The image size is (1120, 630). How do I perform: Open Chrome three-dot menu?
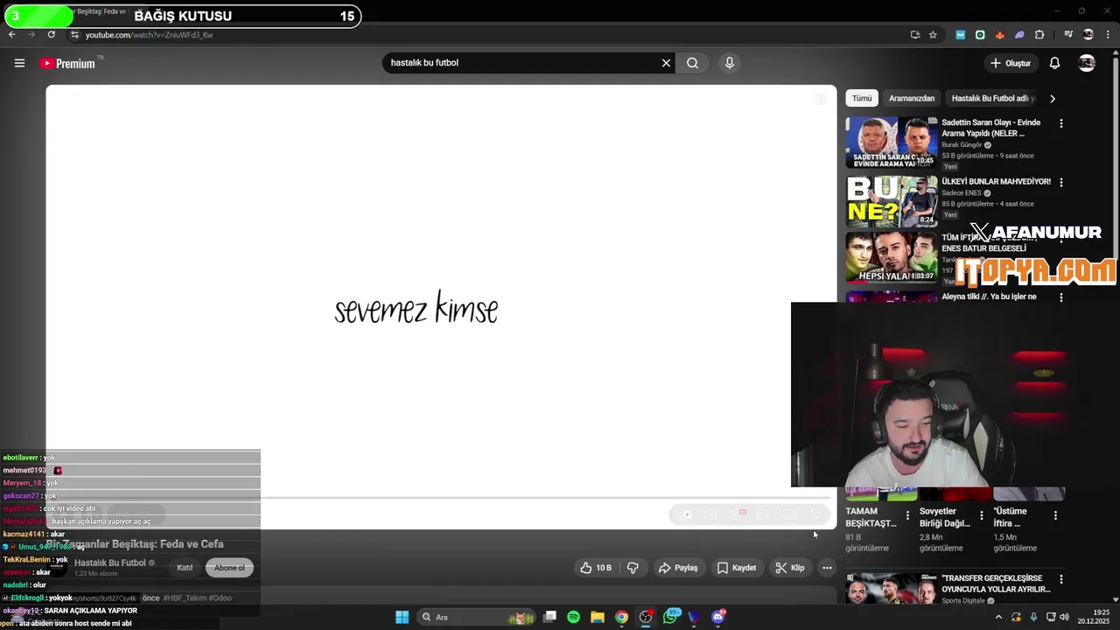pos(1108,35)
